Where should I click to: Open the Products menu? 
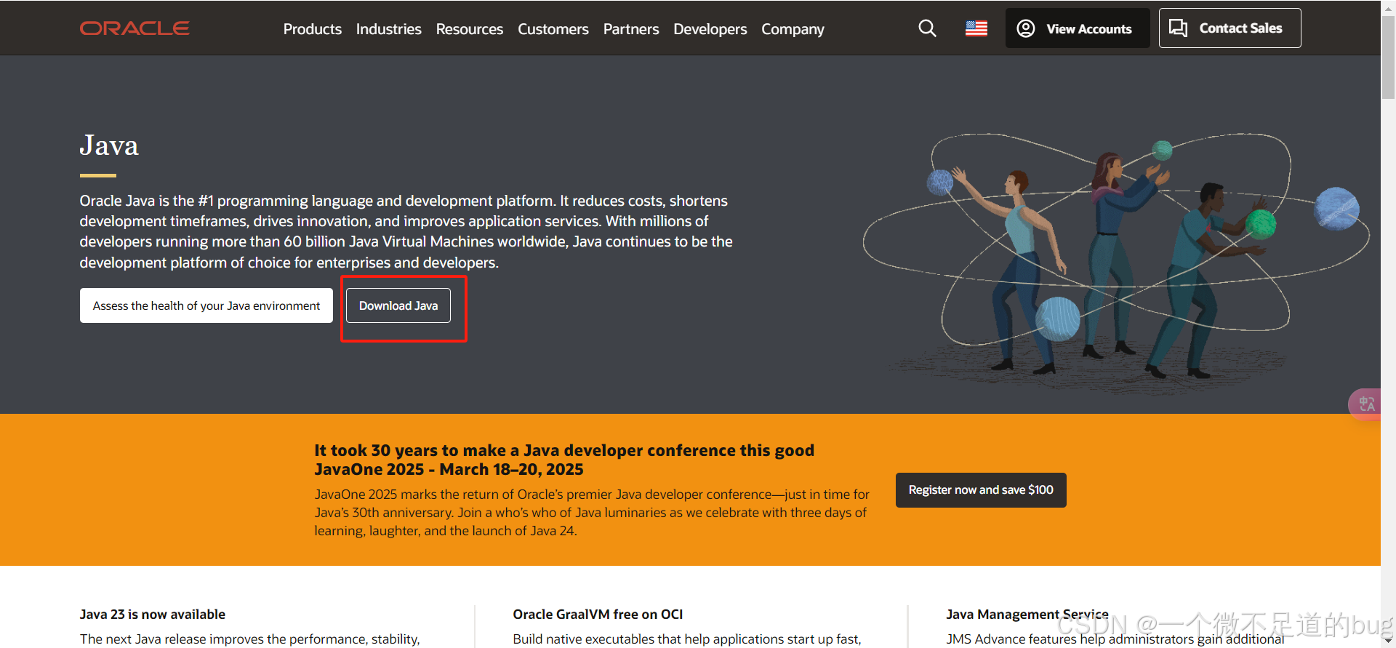click(313, 29)
